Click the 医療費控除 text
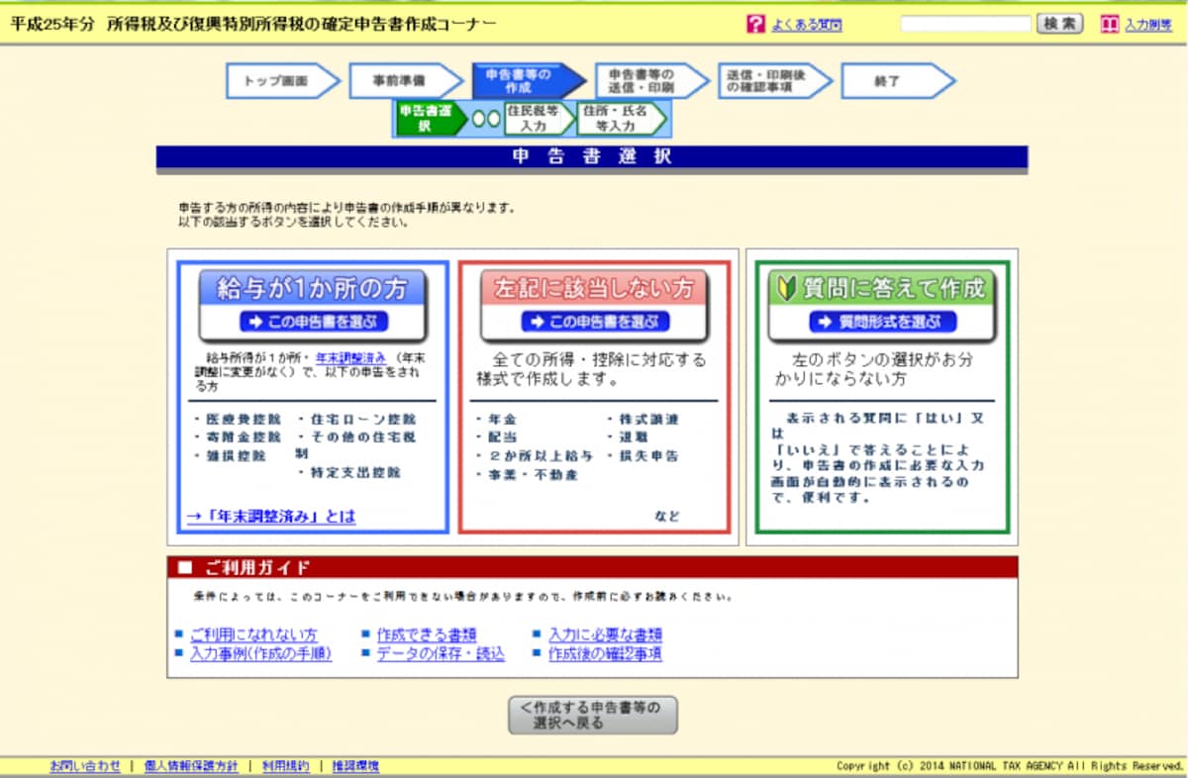The height and width of the screenshot is (778, 1188). click(x=242, y=419)
